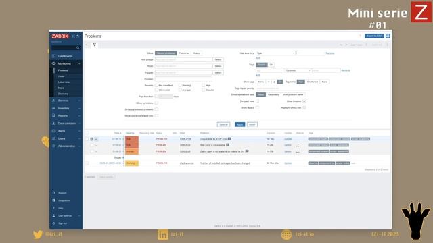Click the Services icon in sidebar

click(x=54, y=101)
